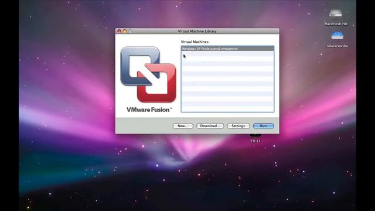Open the Download... button
The image size is (375, 211).
coord(210,126)
